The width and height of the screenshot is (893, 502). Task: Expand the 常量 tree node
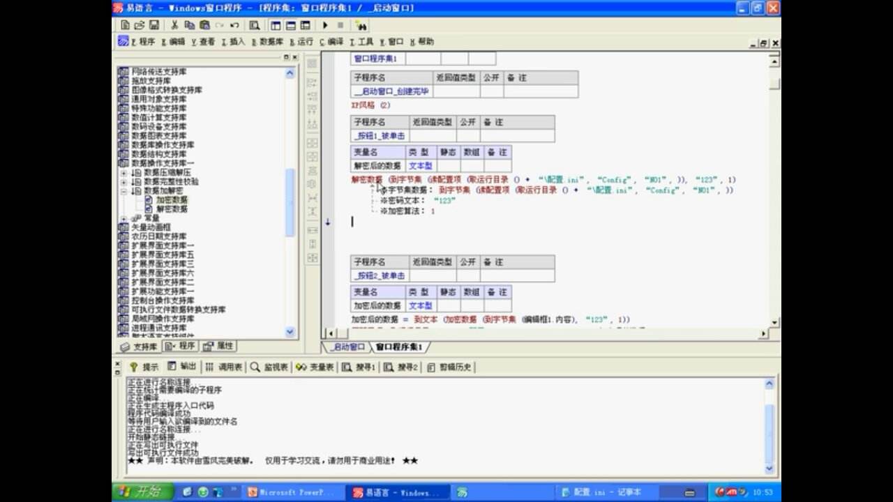(x=124, y=218)
